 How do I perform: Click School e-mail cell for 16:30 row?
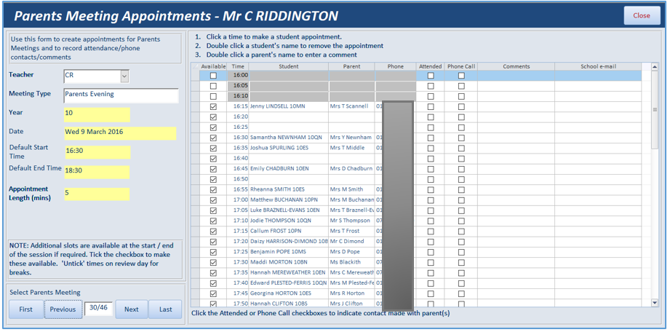[598, 138]
